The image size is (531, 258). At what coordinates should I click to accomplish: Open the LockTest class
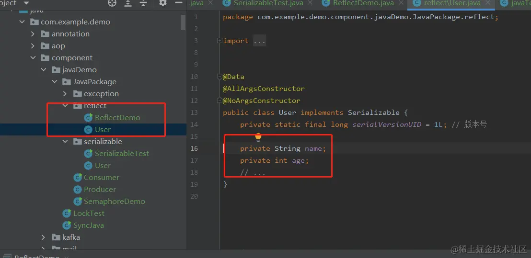click(x=89, y=213)
